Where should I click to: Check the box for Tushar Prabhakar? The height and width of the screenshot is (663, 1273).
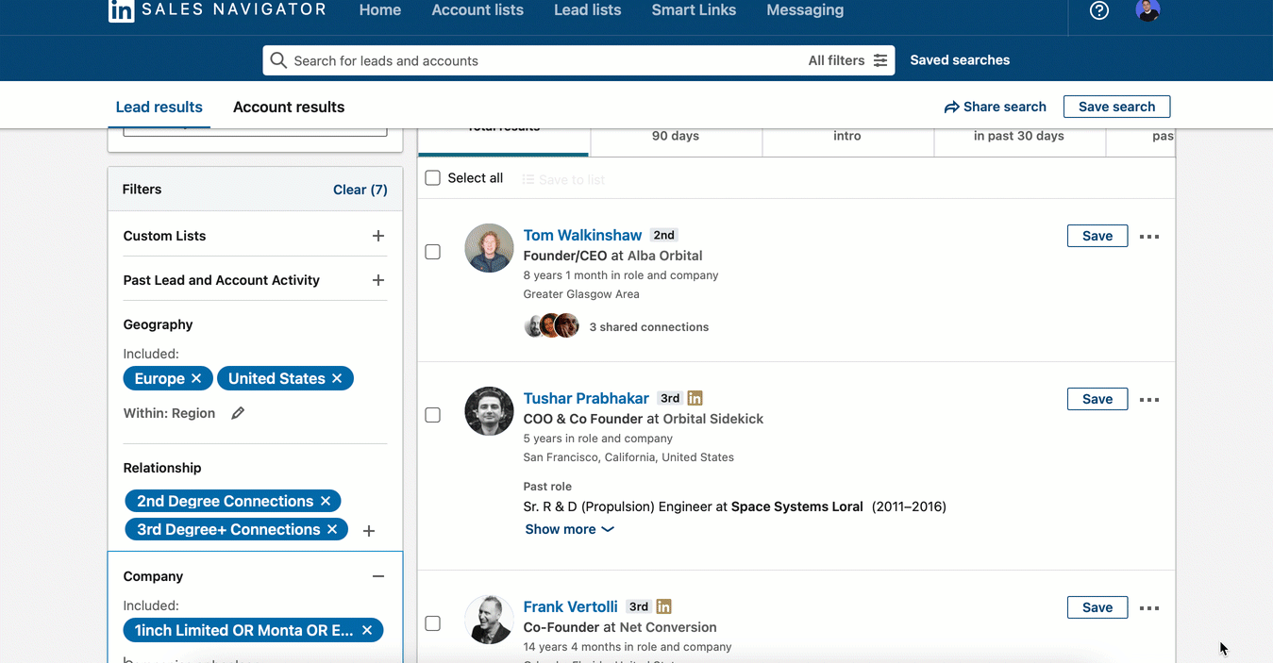coord(433,415)
